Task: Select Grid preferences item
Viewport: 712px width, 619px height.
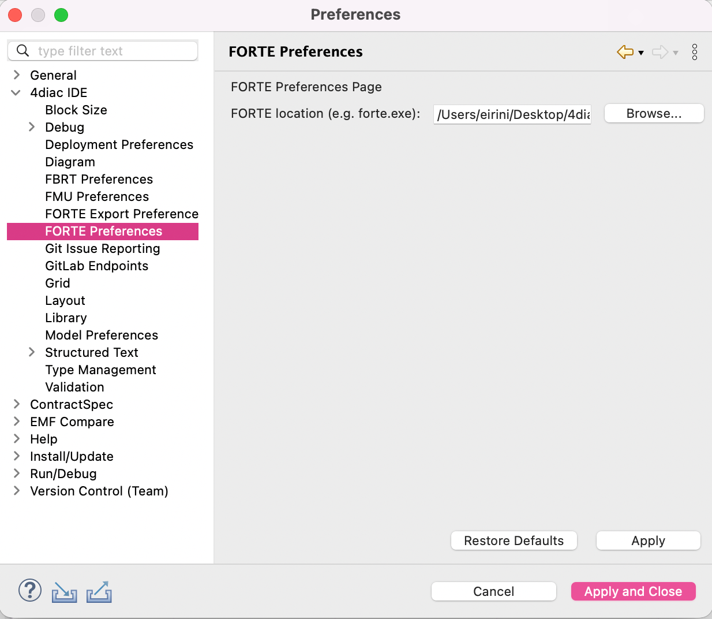Action: (x=58, y=283)
